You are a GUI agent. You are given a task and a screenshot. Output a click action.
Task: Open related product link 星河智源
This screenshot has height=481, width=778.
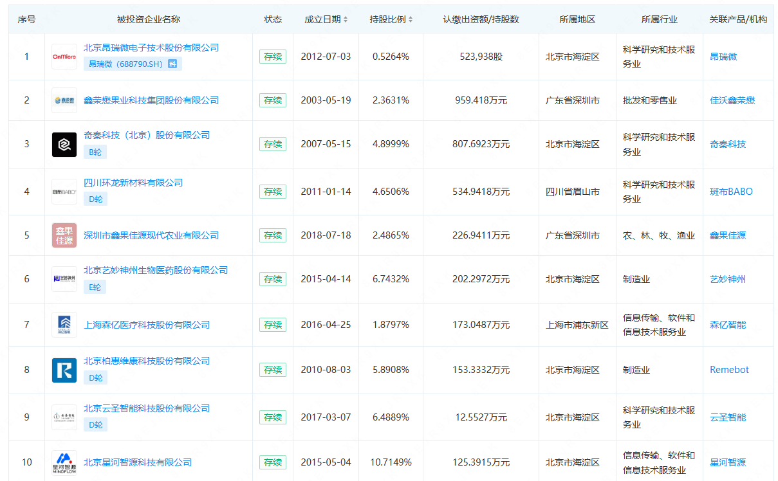tap(728, 462)
